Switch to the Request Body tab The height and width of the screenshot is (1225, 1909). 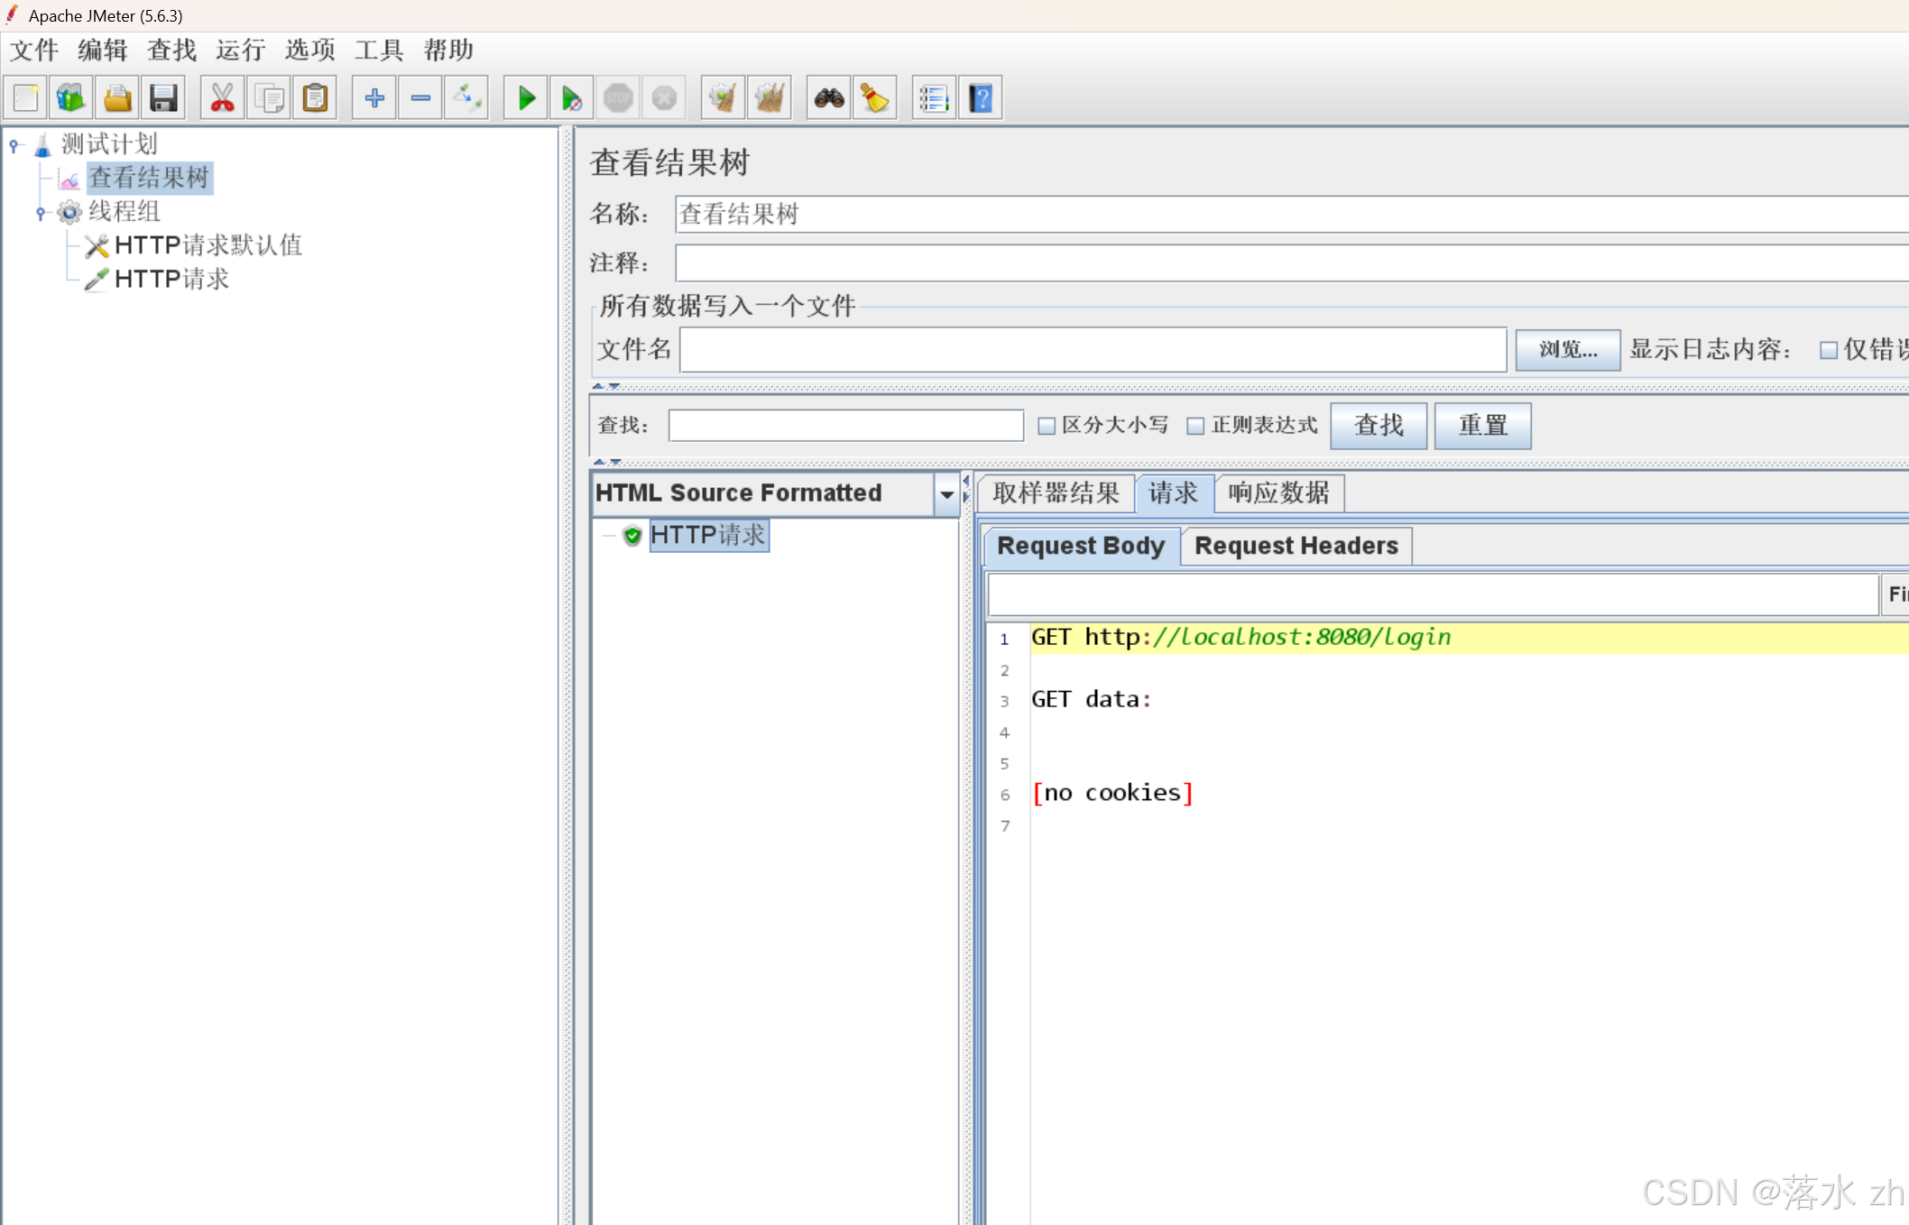(x=1081, y=546)
